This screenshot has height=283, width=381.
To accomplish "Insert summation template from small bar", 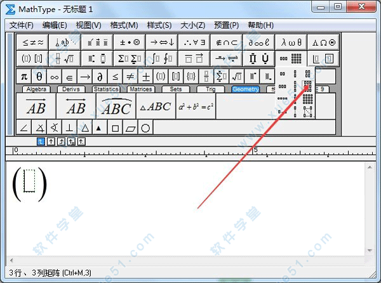I will coord(221,77).
